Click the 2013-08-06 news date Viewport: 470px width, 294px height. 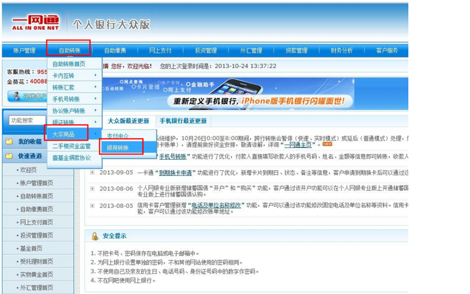tap(116, 189)
